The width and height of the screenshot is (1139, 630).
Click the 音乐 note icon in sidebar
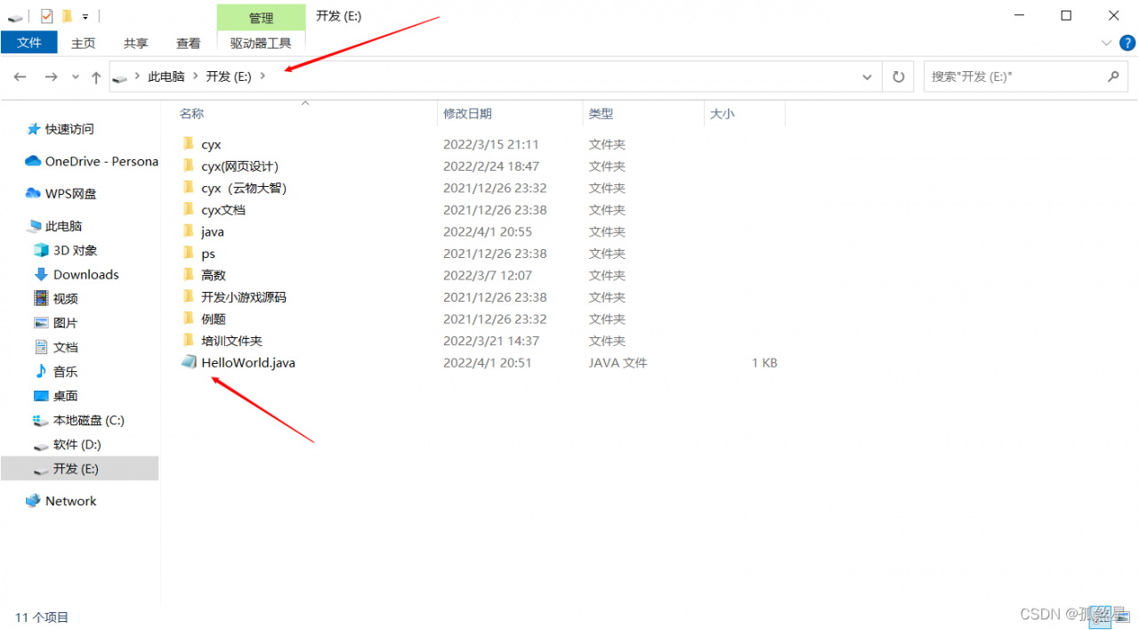[x=41, y=371]
